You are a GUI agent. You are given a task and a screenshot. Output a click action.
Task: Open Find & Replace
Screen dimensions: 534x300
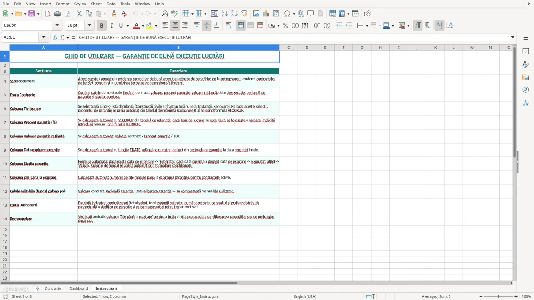click(x=165, y=14)
